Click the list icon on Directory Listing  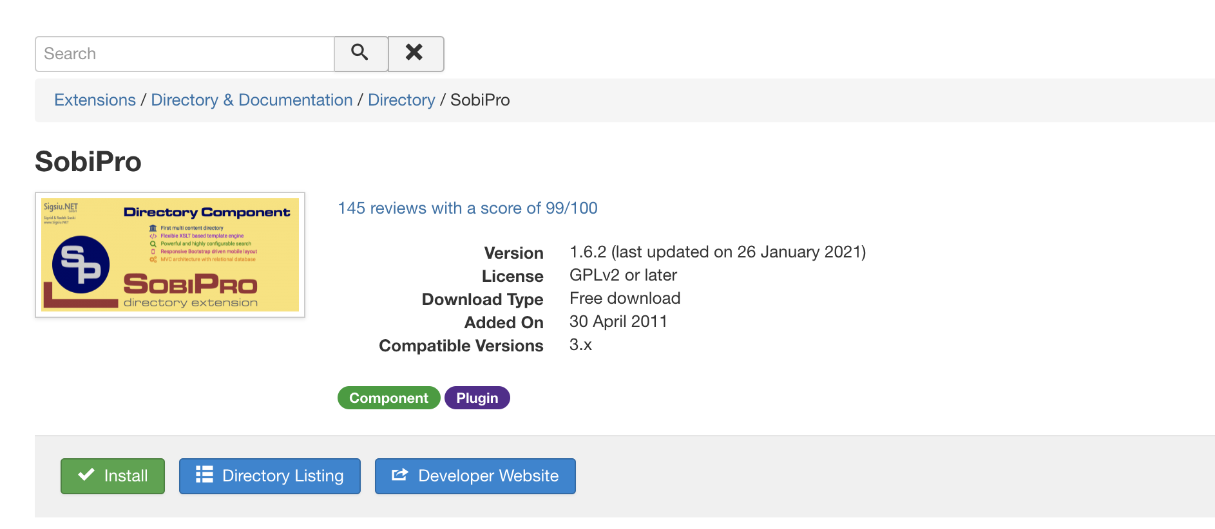coord(204,475)
